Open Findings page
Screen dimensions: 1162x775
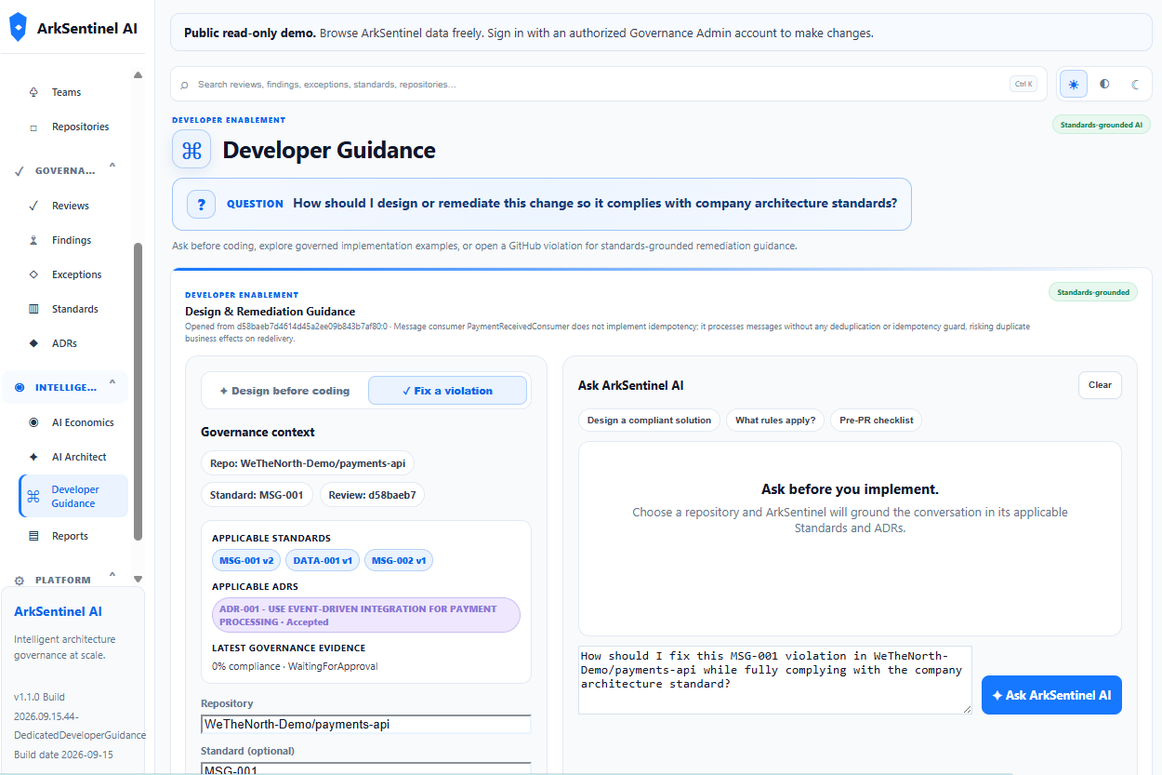[x=73, y=240]
